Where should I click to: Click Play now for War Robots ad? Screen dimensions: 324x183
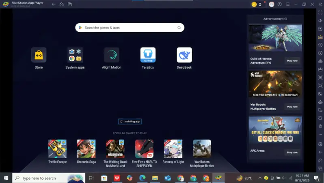click(x=292, y=107)
